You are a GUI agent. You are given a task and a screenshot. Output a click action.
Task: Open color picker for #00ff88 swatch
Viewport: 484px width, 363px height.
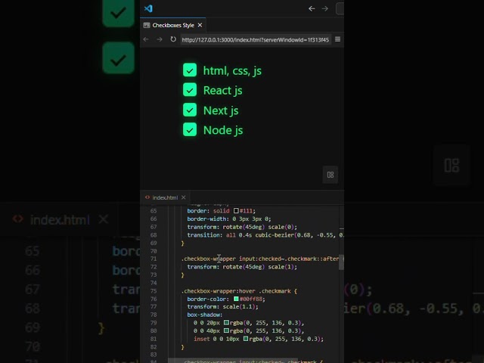point(236,299)
